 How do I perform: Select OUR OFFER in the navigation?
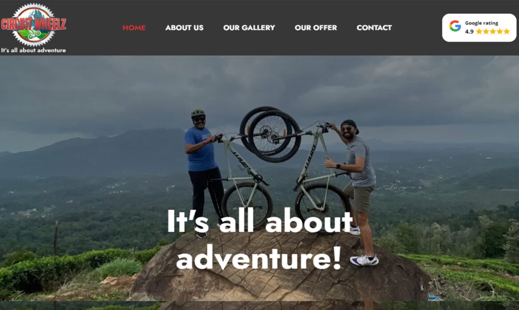click(x=316, y=28)
